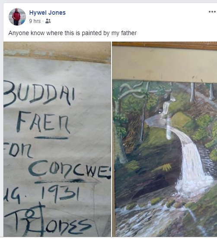The height and width of the screenshot is (239, 217).
Task: Open Hywel Jones's profile picture
Action: click(x=17, y=17)
